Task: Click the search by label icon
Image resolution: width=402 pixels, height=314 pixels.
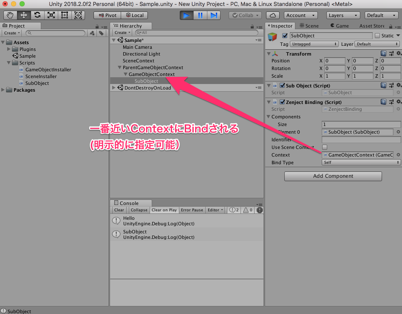Action: (102, 33)
